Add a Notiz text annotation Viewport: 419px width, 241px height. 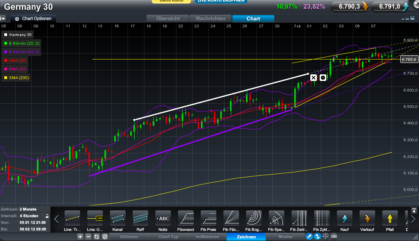[x=163, y=221]
